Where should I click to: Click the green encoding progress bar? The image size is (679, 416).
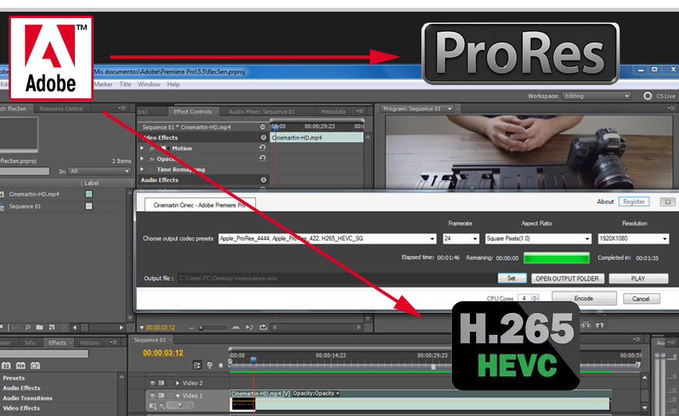tap(556, 258)
